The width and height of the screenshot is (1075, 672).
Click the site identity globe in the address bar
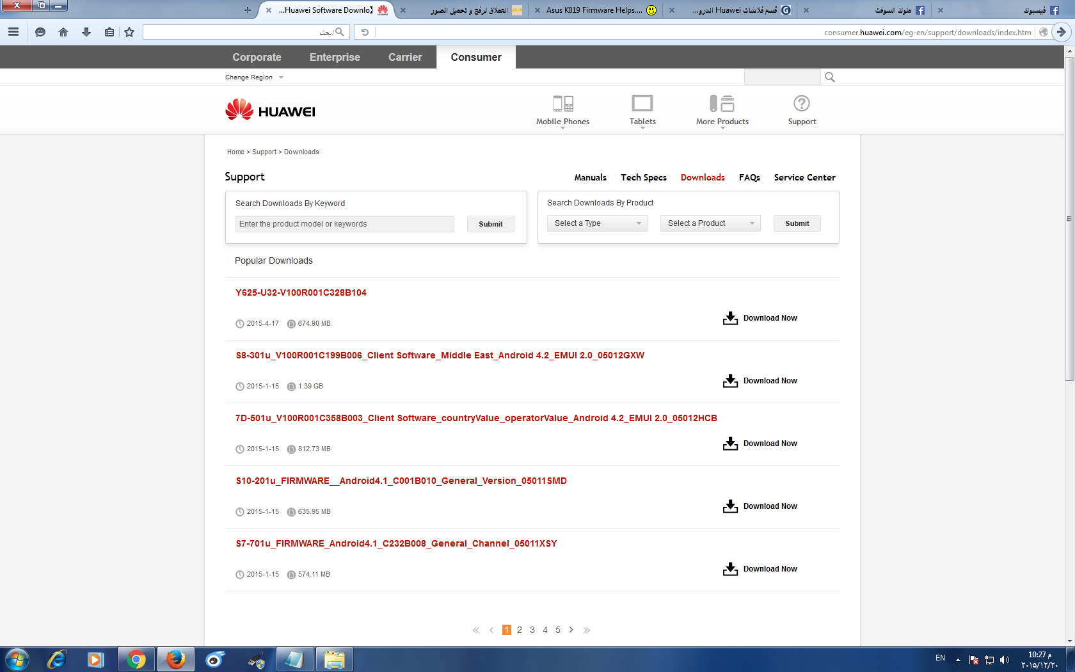(1044, 32)
